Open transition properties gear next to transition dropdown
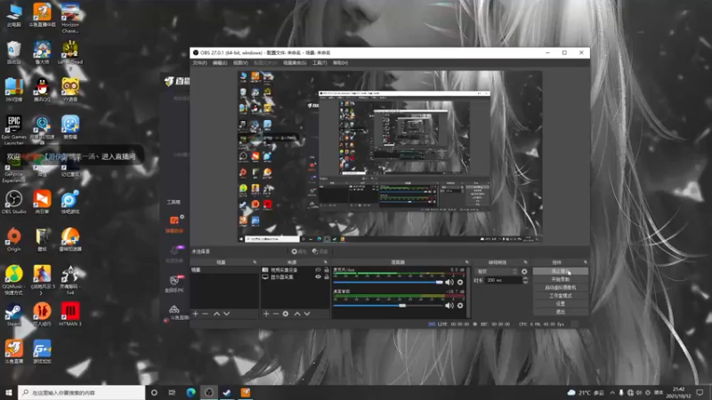 tap(524, 272)
